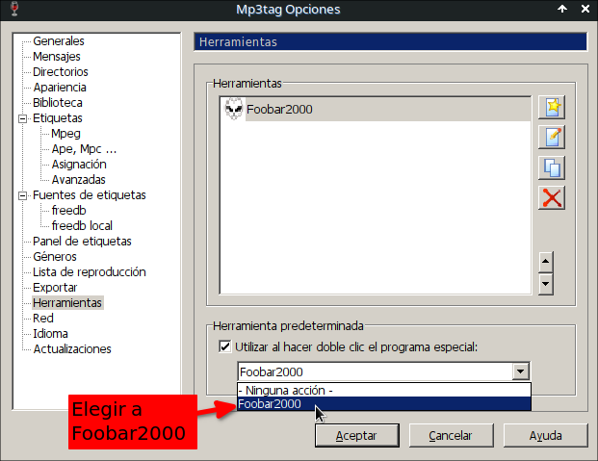Click the Ayuda button
Image resolution: width=598 pixels, height=461 pixels.
545,435
